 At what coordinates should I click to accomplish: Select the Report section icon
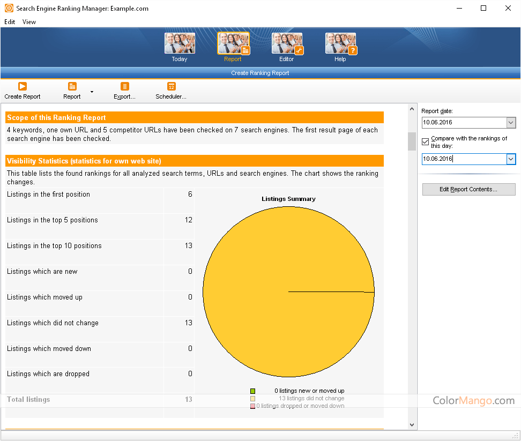[x=233, y=44]
